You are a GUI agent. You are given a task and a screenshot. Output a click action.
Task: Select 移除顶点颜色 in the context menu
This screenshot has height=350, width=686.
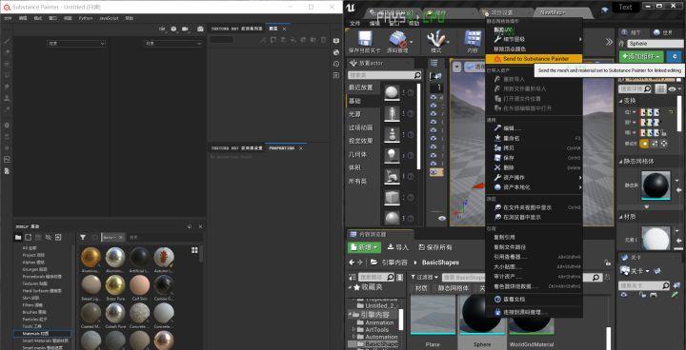510,49
